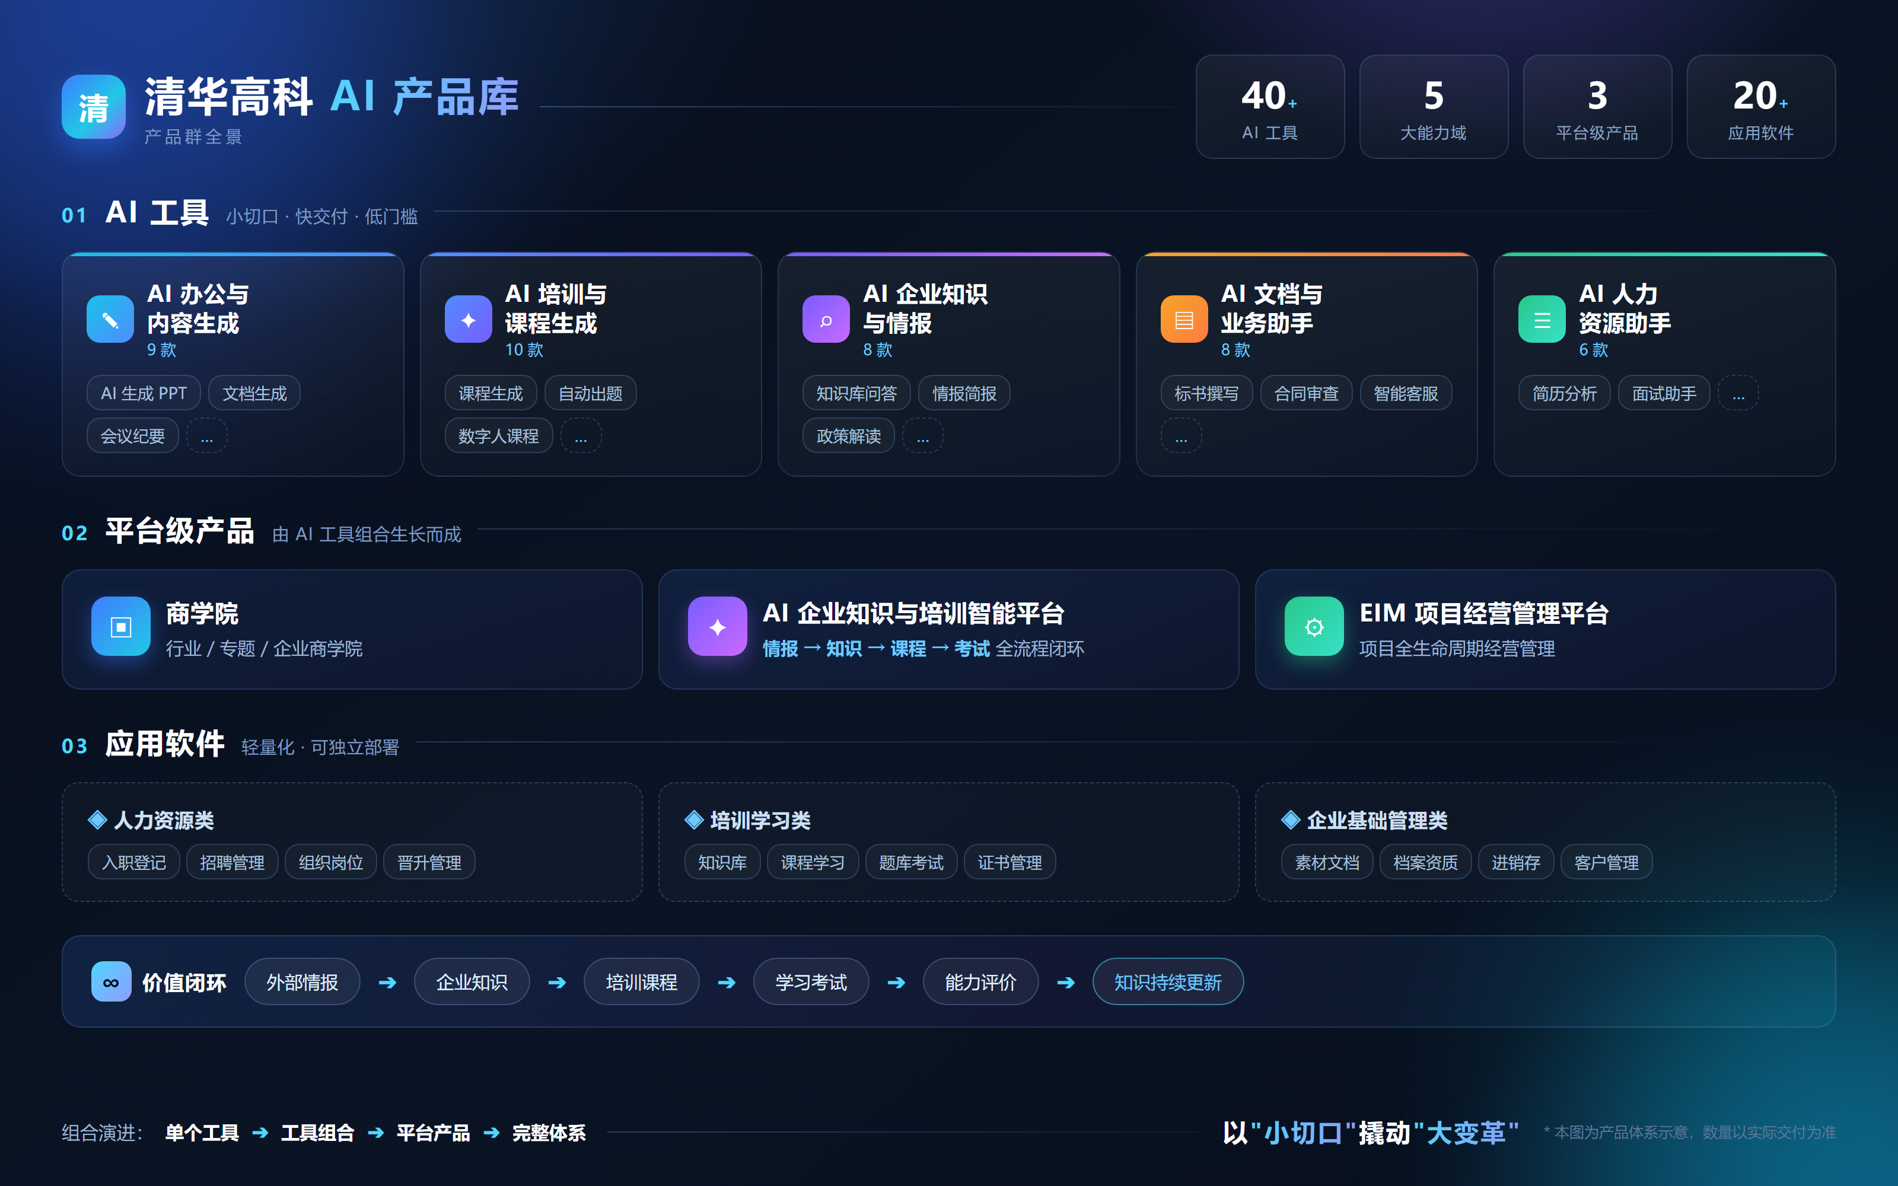Click the arrow between 能力评价 and 知识持续更新
Screen dimensions: 1898x1186
(x=1066, y=982)
